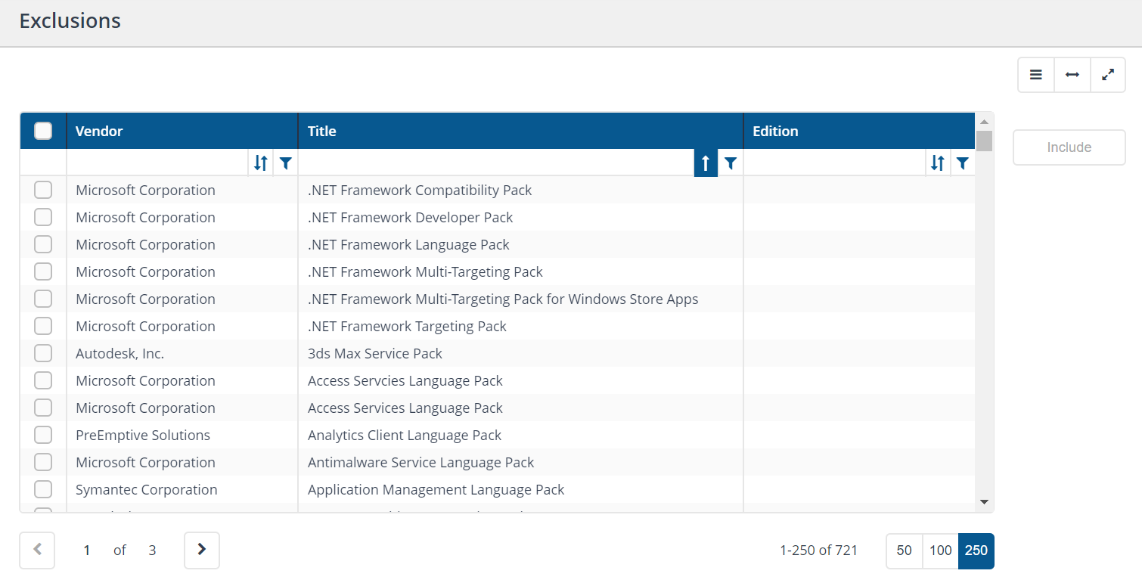The height and width of the screenshot is (583, 1142).
Task: Click scrollbar up arrow
Action: click(984, 121)
